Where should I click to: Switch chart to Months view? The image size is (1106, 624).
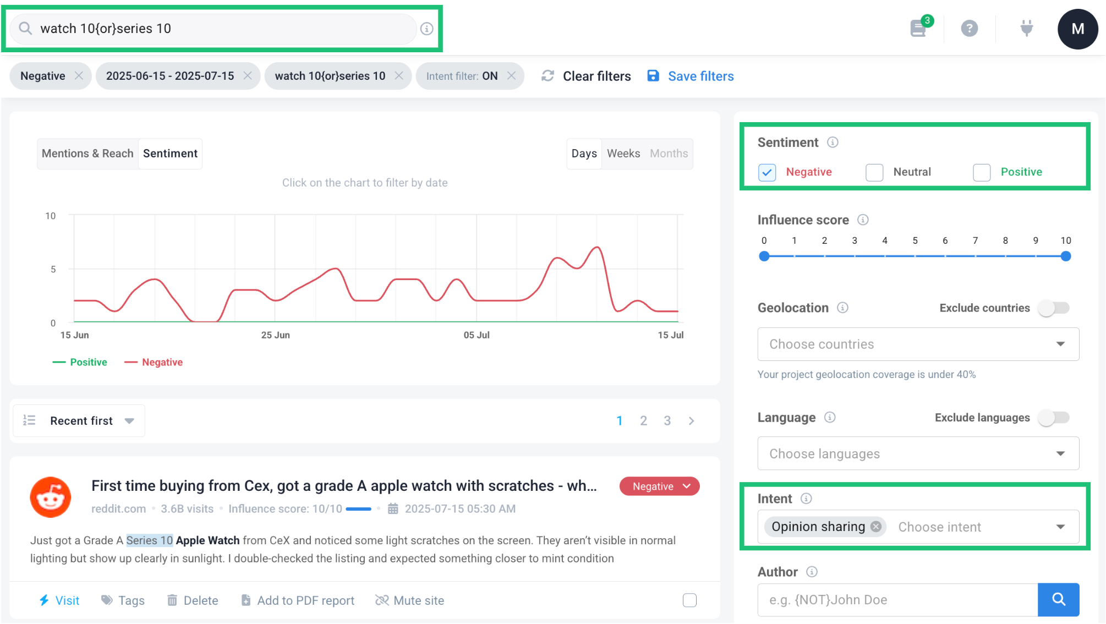tap(669, 154)
